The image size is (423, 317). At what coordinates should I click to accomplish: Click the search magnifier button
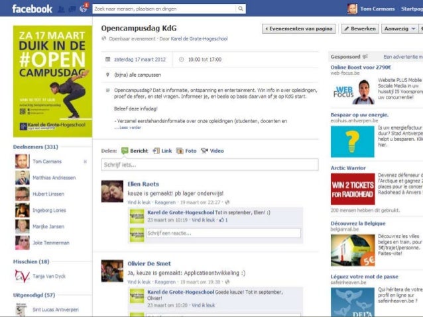click(241, 9)
